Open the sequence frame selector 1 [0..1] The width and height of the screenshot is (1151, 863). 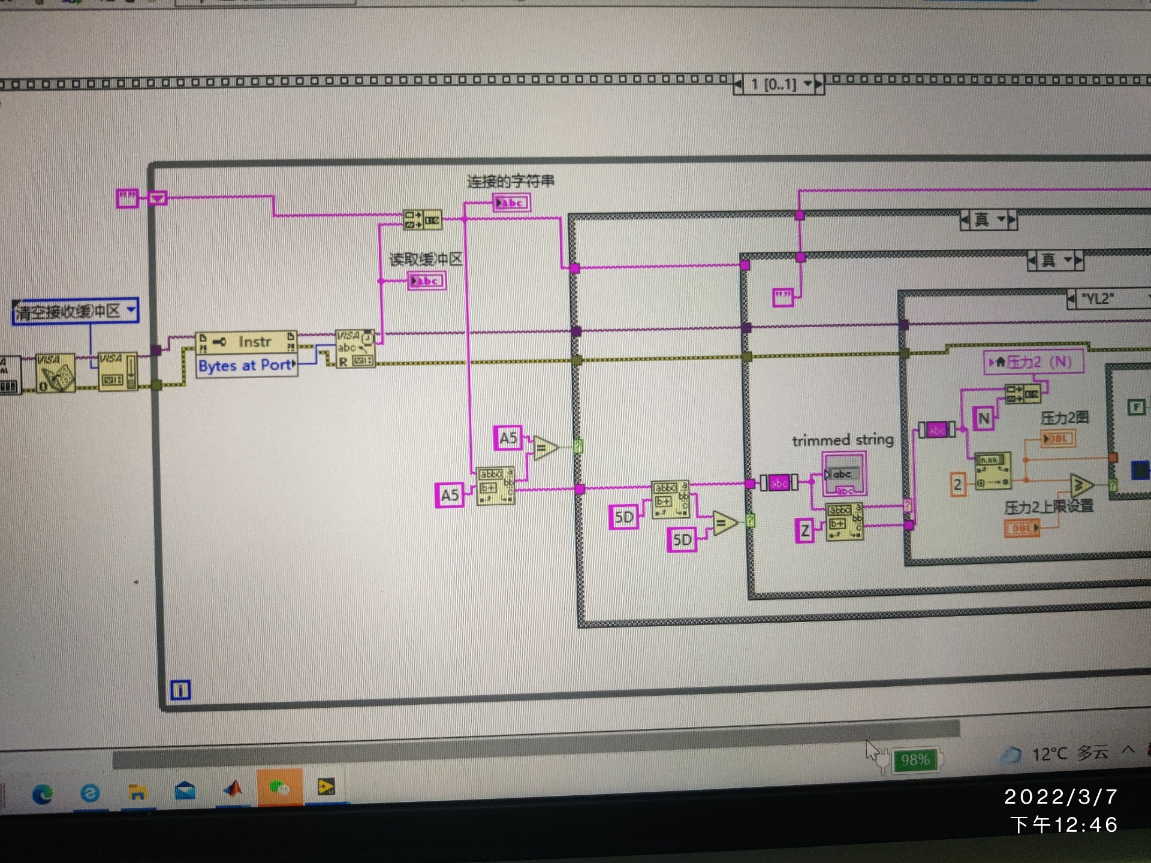(x=779, y=85)
